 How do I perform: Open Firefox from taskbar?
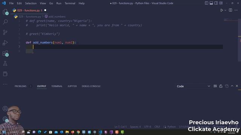pyautogui.click(x=73, y=132)
